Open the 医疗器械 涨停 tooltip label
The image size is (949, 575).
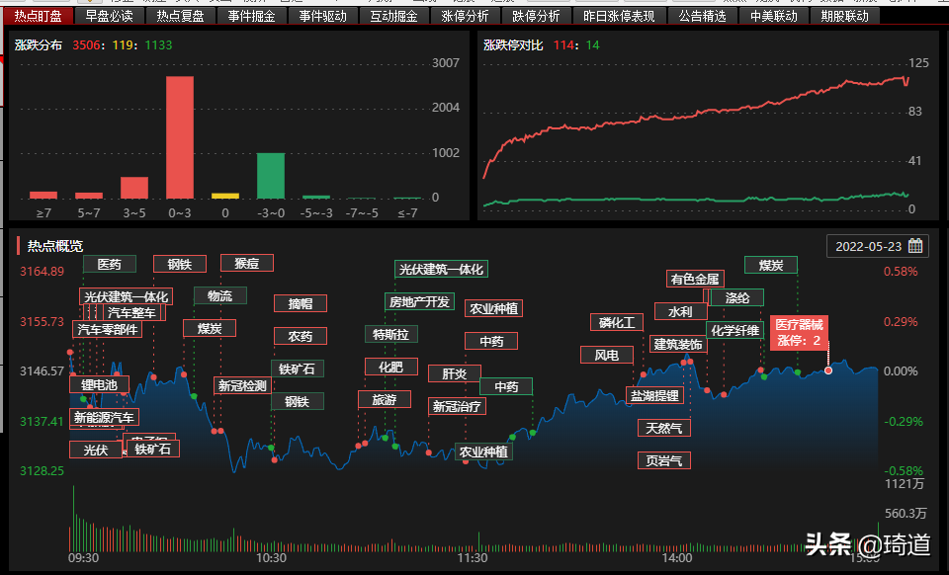(799, 332)
